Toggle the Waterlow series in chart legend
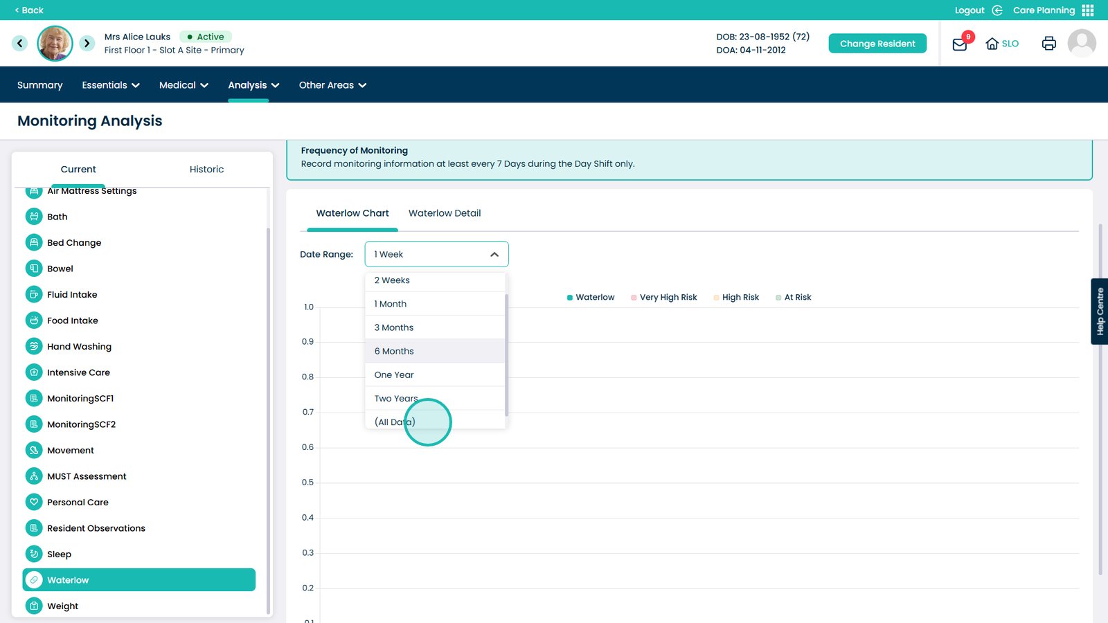This screenshot has height=623, width=1108. (x=591, y=298)
